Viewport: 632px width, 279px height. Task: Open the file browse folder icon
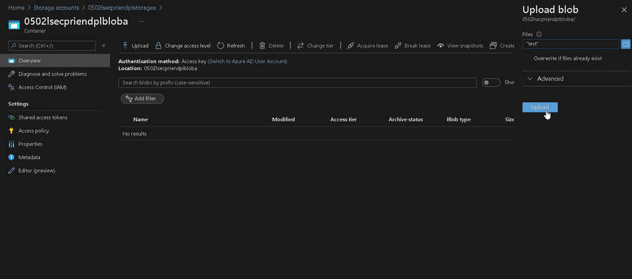626,44
